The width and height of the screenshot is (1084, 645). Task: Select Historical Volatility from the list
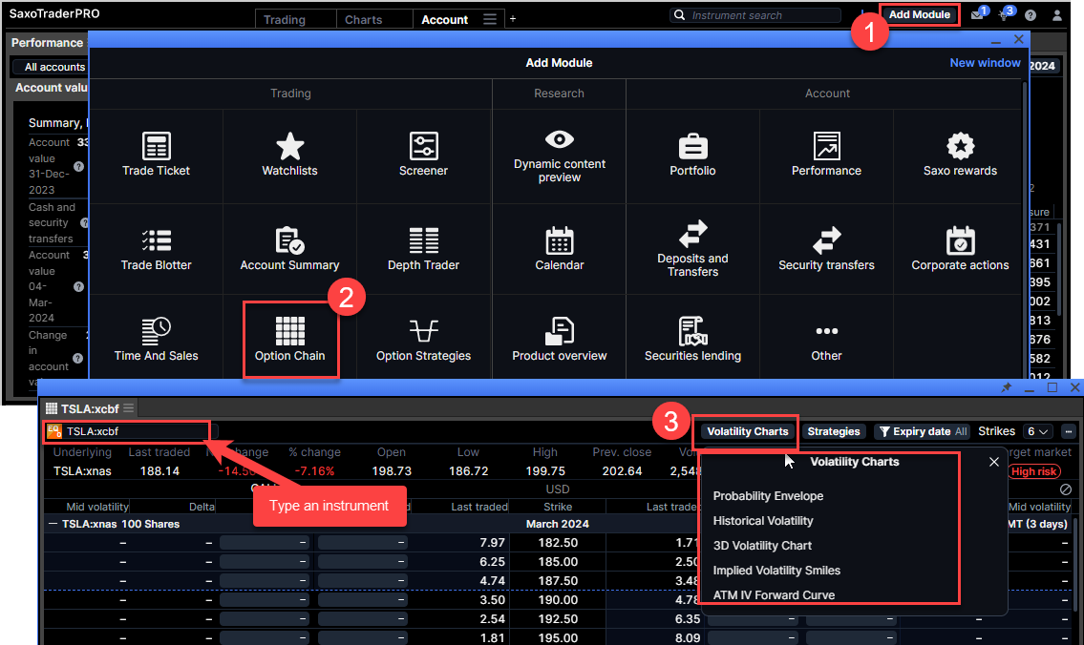click(761, 522)
